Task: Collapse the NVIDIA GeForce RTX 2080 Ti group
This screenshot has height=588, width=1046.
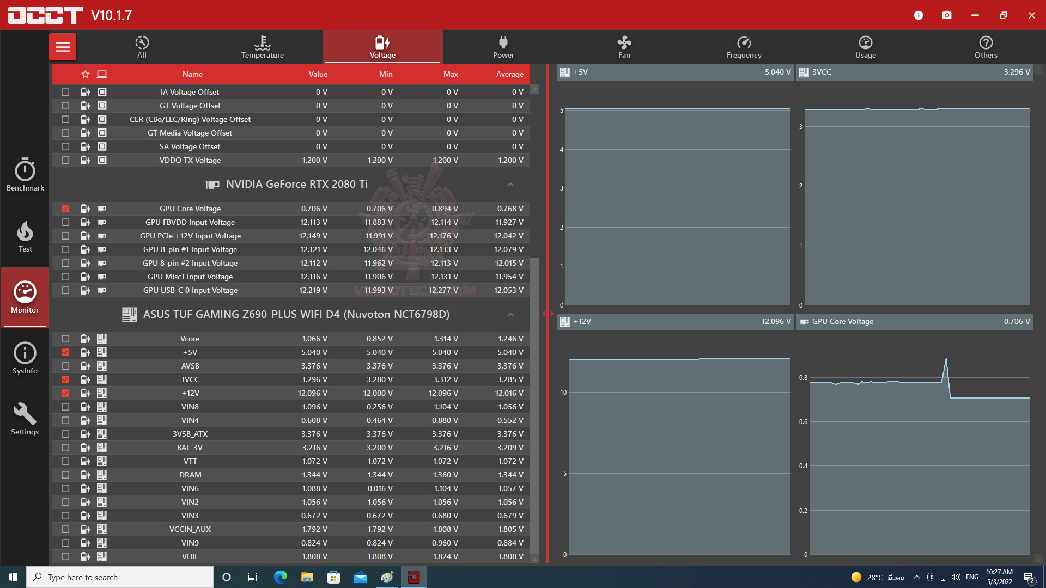Action: (x=510, y=185)
